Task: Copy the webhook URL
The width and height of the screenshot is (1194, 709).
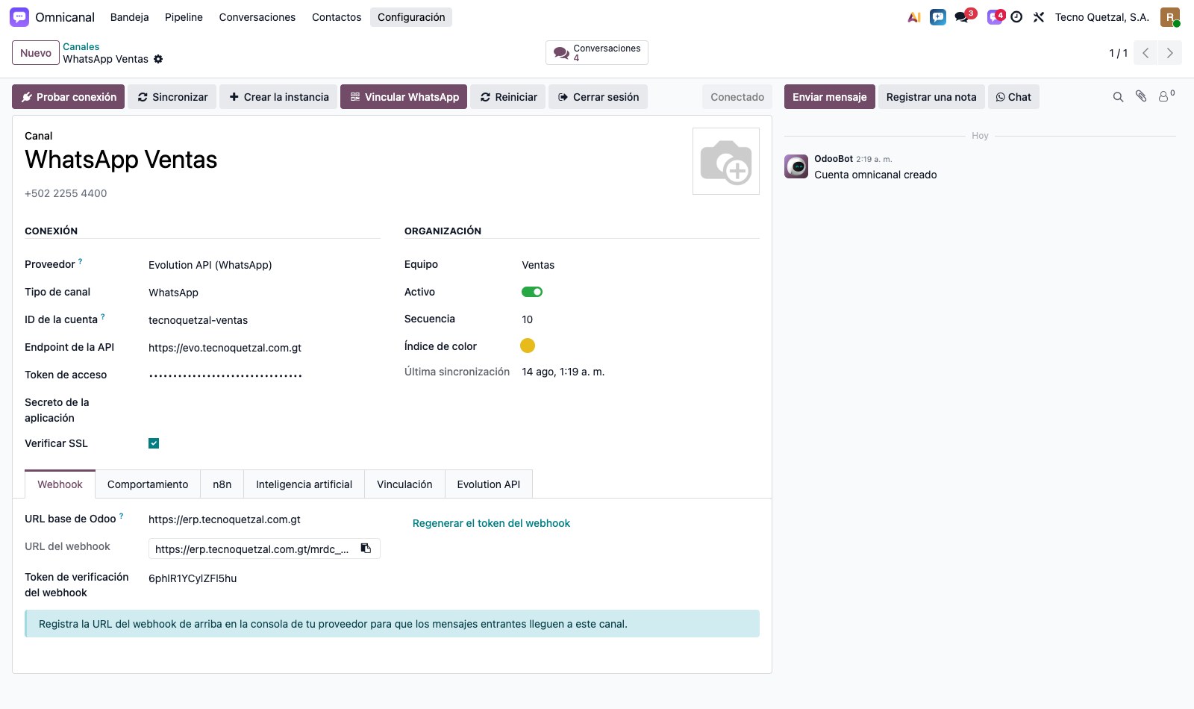Action: 366,549
